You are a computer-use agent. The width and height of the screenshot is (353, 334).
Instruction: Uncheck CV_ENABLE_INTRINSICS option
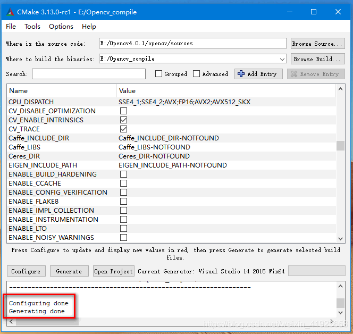click(123, 120)
